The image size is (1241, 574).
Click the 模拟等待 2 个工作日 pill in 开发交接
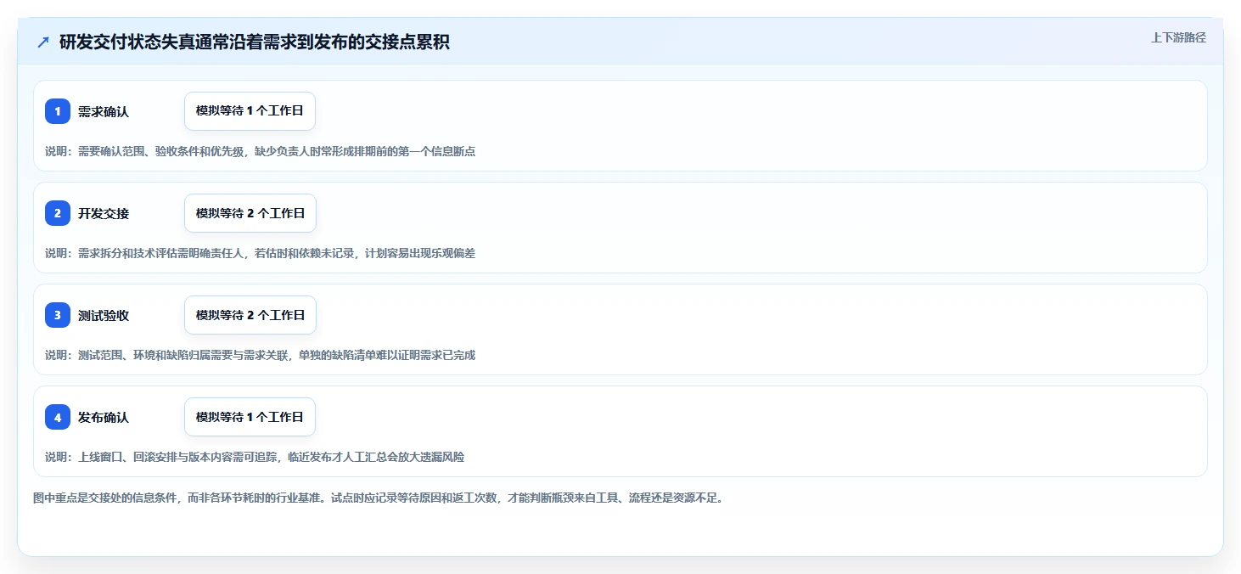pos(250,213)
